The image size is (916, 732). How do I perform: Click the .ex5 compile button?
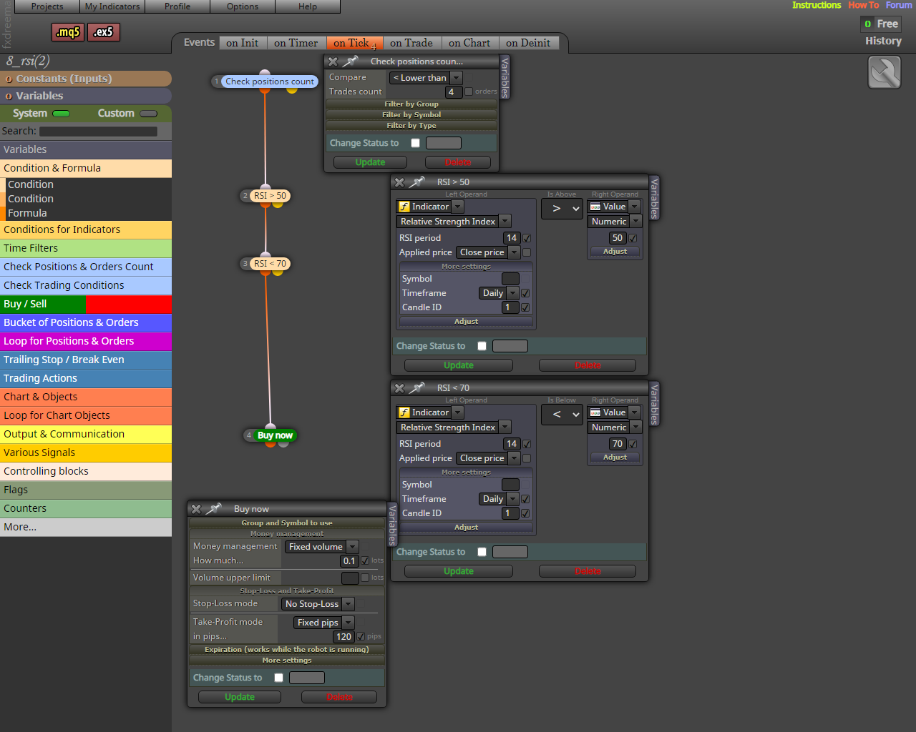(x=104, y=32)
